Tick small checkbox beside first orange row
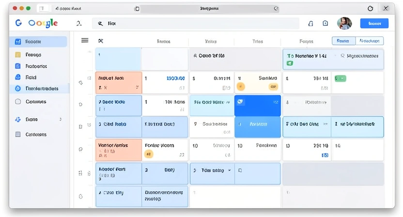 (x=89, y=78)
